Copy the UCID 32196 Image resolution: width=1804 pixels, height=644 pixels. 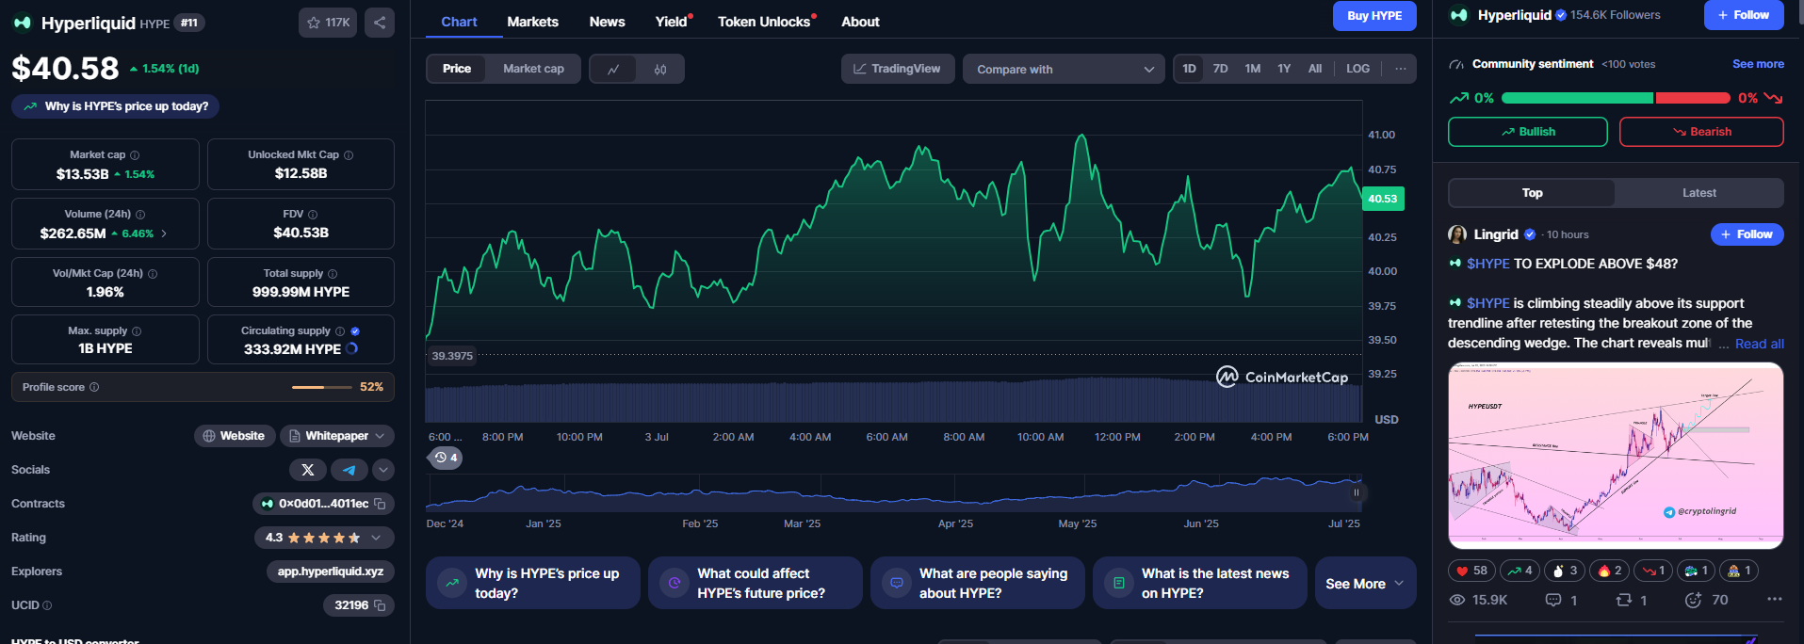pos(380,605)
